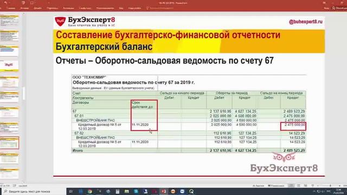
Task: Click the '67.02' account row label
Action: point(79,133)
